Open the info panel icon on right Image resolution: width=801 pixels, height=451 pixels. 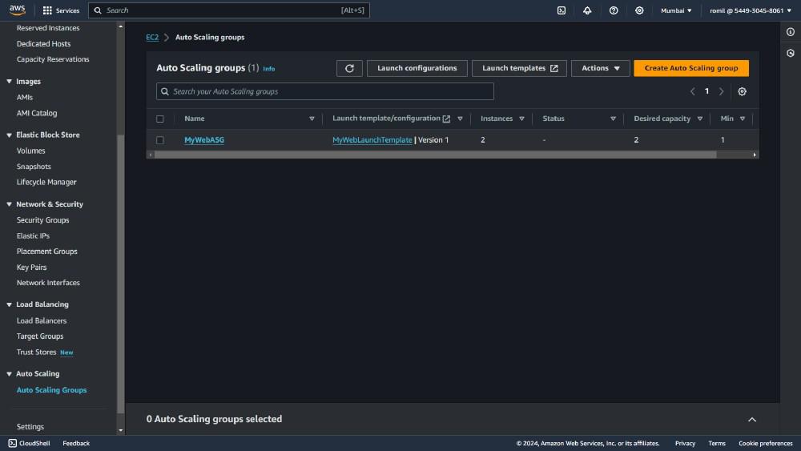pyautogui.click(x=791, y=32)
